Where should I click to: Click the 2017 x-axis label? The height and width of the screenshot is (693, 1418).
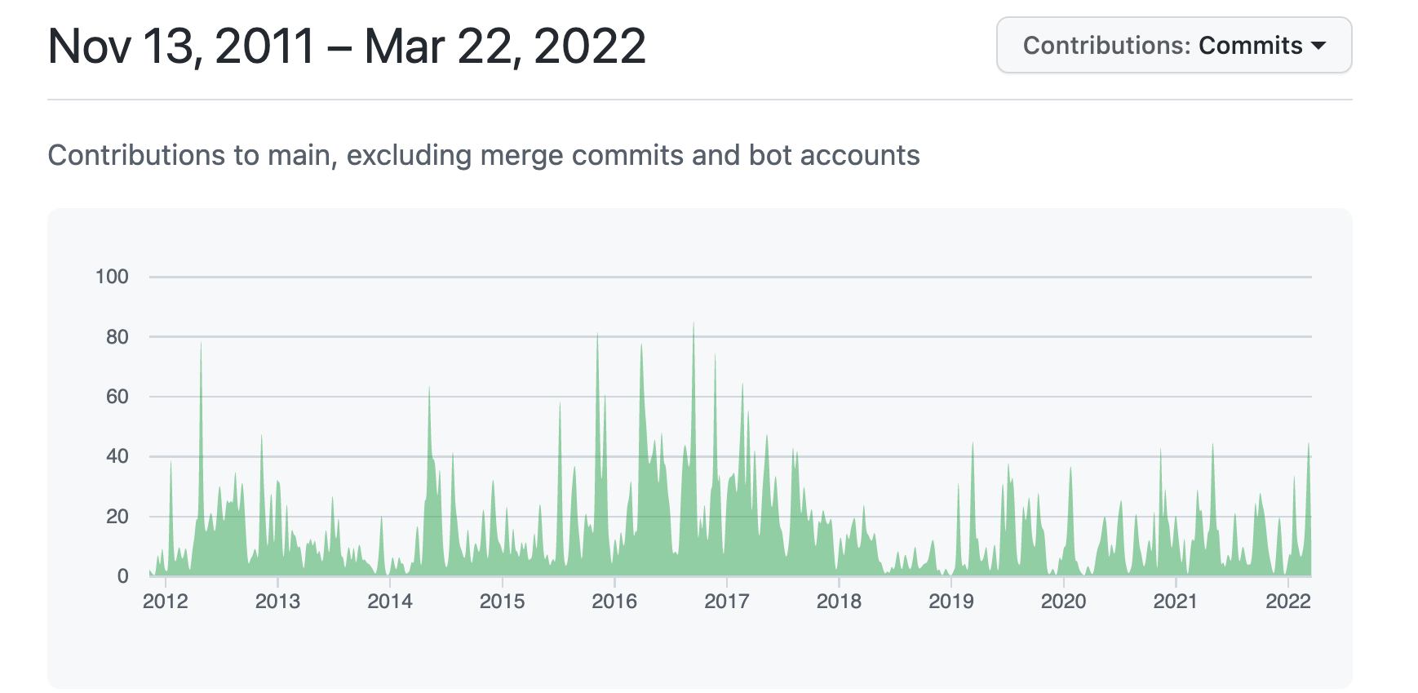727,602
